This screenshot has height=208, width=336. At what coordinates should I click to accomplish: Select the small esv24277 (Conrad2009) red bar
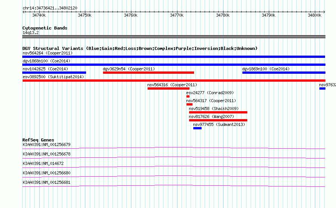pos(188,96)
